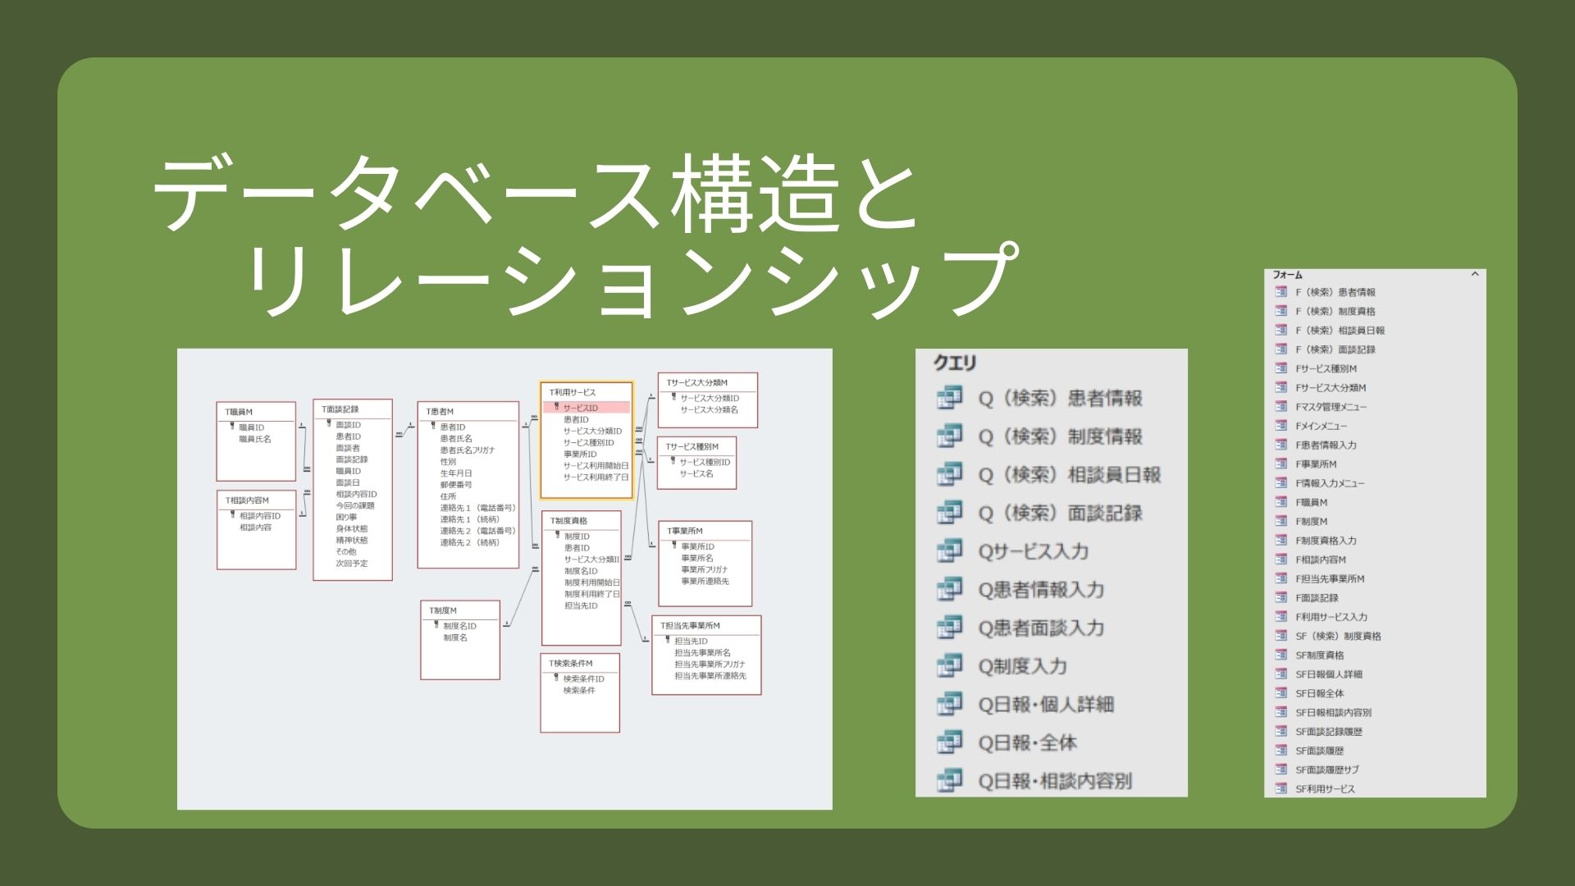The height and width of the screenshot is (886, 1575).
Task: Click query icon next to Q（検索）患者情報
Action: tap(949, 399)
